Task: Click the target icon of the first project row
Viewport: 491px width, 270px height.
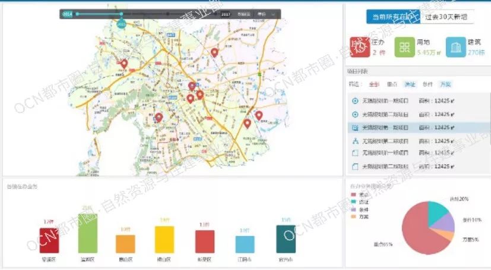Action: coord(355,101)
